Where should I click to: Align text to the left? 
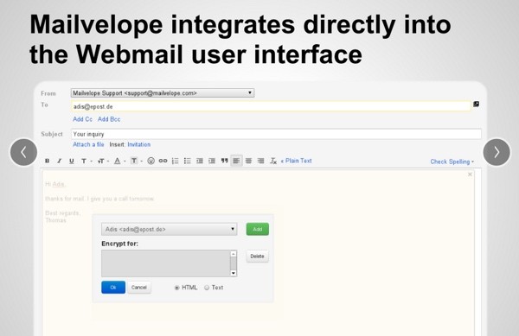tap(236, 161)
